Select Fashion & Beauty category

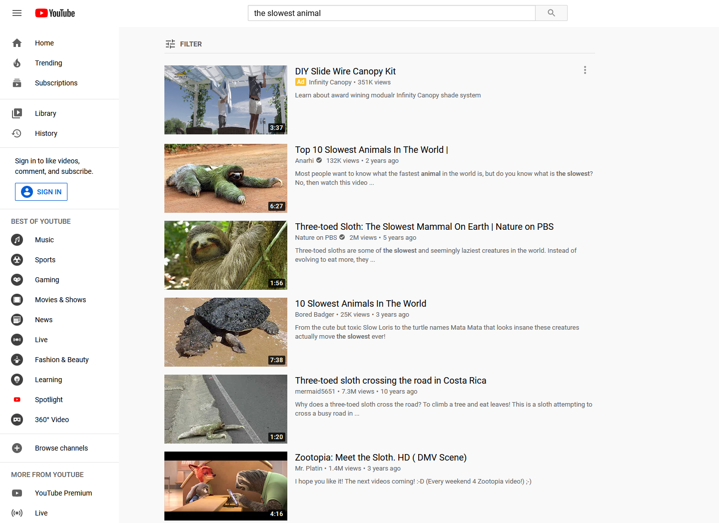click(x=59, y=360)
